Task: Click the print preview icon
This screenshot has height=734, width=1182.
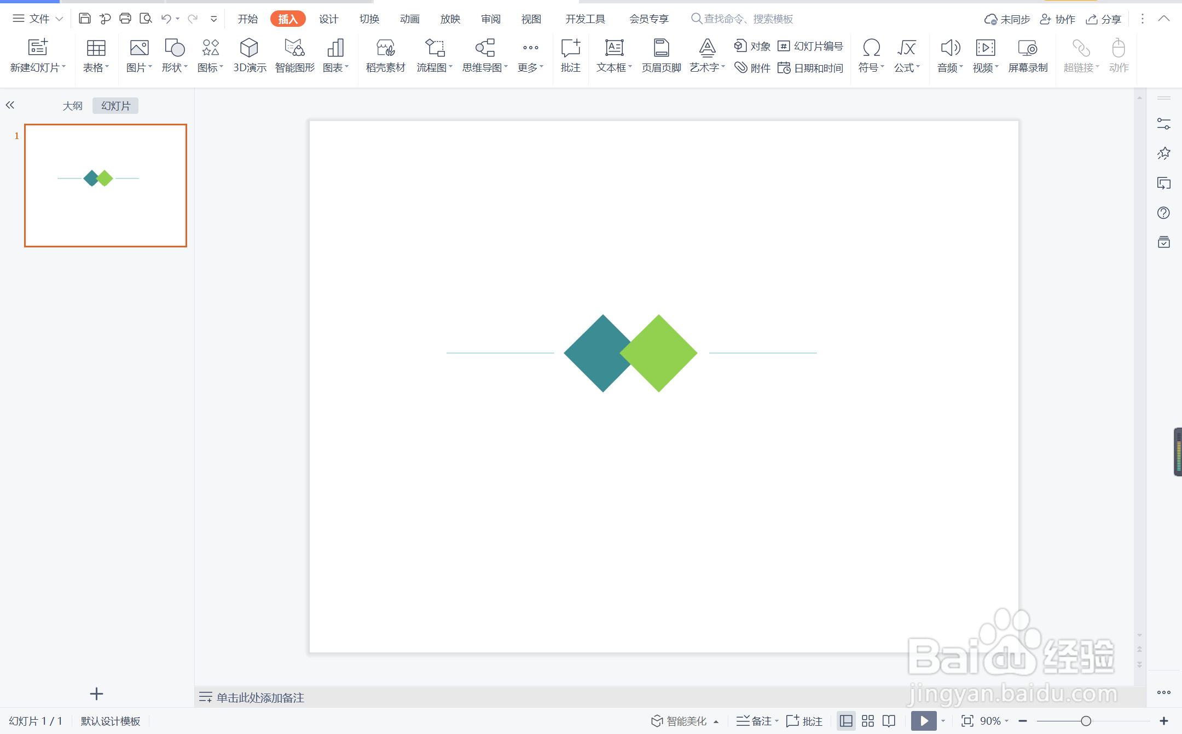Action: [146, 19]
